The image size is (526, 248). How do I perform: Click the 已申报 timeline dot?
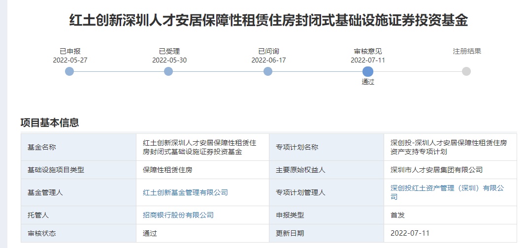click(69, 71)
